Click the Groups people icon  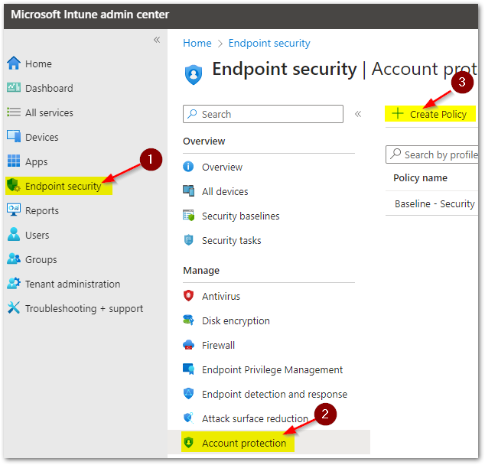pos(14,259)
